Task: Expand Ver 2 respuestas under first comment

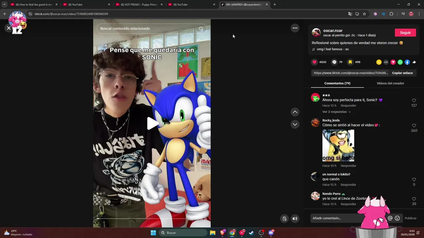Action: (x=336, y=112)
